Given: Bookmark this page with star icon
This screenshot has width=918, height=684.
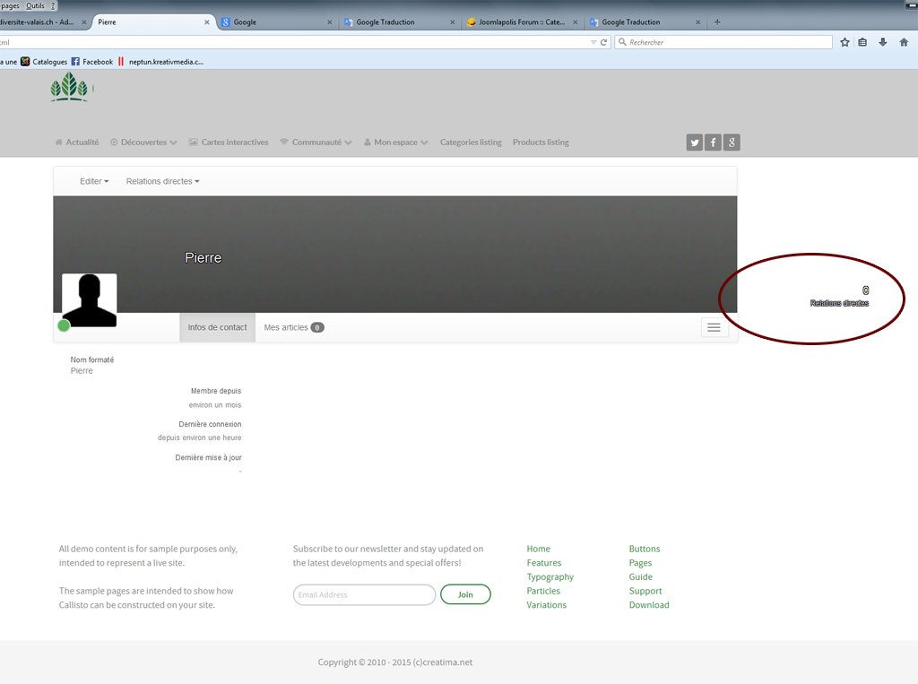Looking at the screenshot, I should tap(844, 42).
